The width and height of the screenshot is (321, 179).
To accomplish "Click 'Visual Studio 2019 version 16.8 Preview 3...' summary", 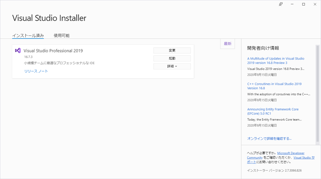I will tap(276, 69).
